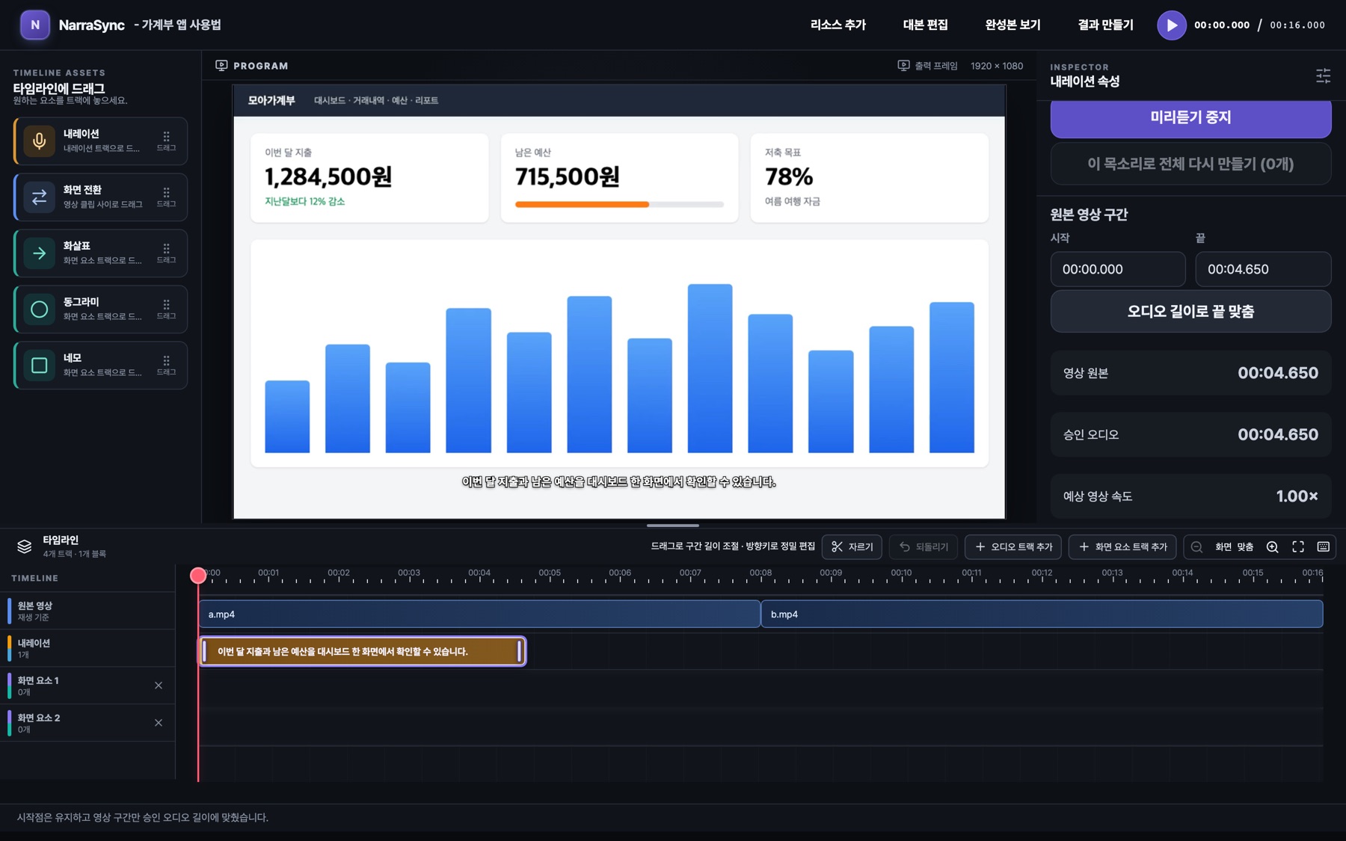This screenshot has height=841, width=1346.
Task: Select the arrow icon on 화살표 asset
Action: [40, 253]
